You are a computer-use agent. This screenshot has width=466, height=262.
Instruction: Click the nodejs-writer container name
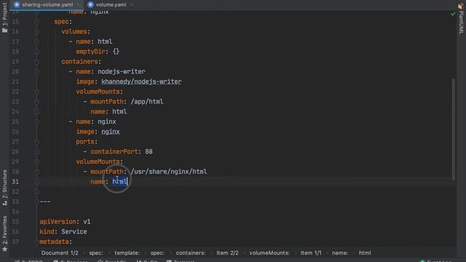point(122,71)
